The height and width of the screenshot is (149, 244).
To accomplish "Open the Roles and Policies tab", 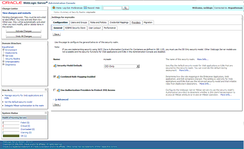I will tap(98, 23).
